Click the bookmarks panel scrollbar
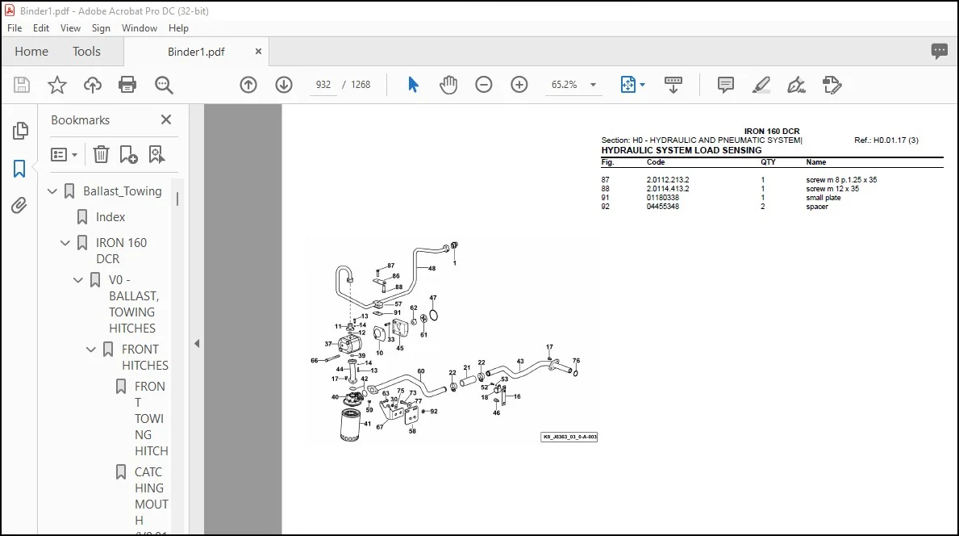The width and height of the screenshot is (959, 536). click(x=177, y=199)
